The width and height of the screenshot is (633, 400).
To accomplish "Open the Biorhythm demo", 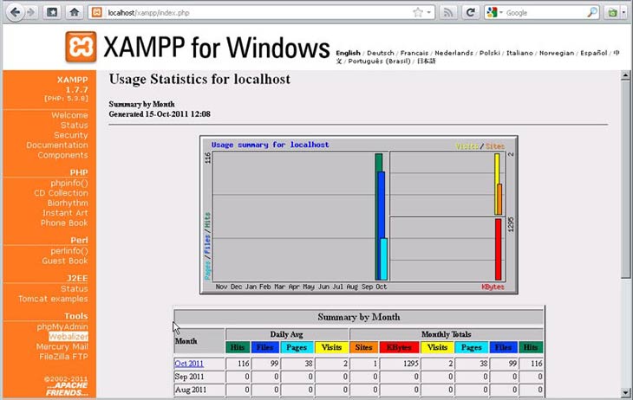I will [x=68, y=203].
